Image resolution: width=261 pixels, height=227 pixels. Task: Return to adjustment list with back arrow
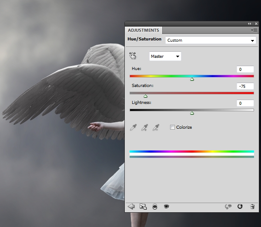131,207
